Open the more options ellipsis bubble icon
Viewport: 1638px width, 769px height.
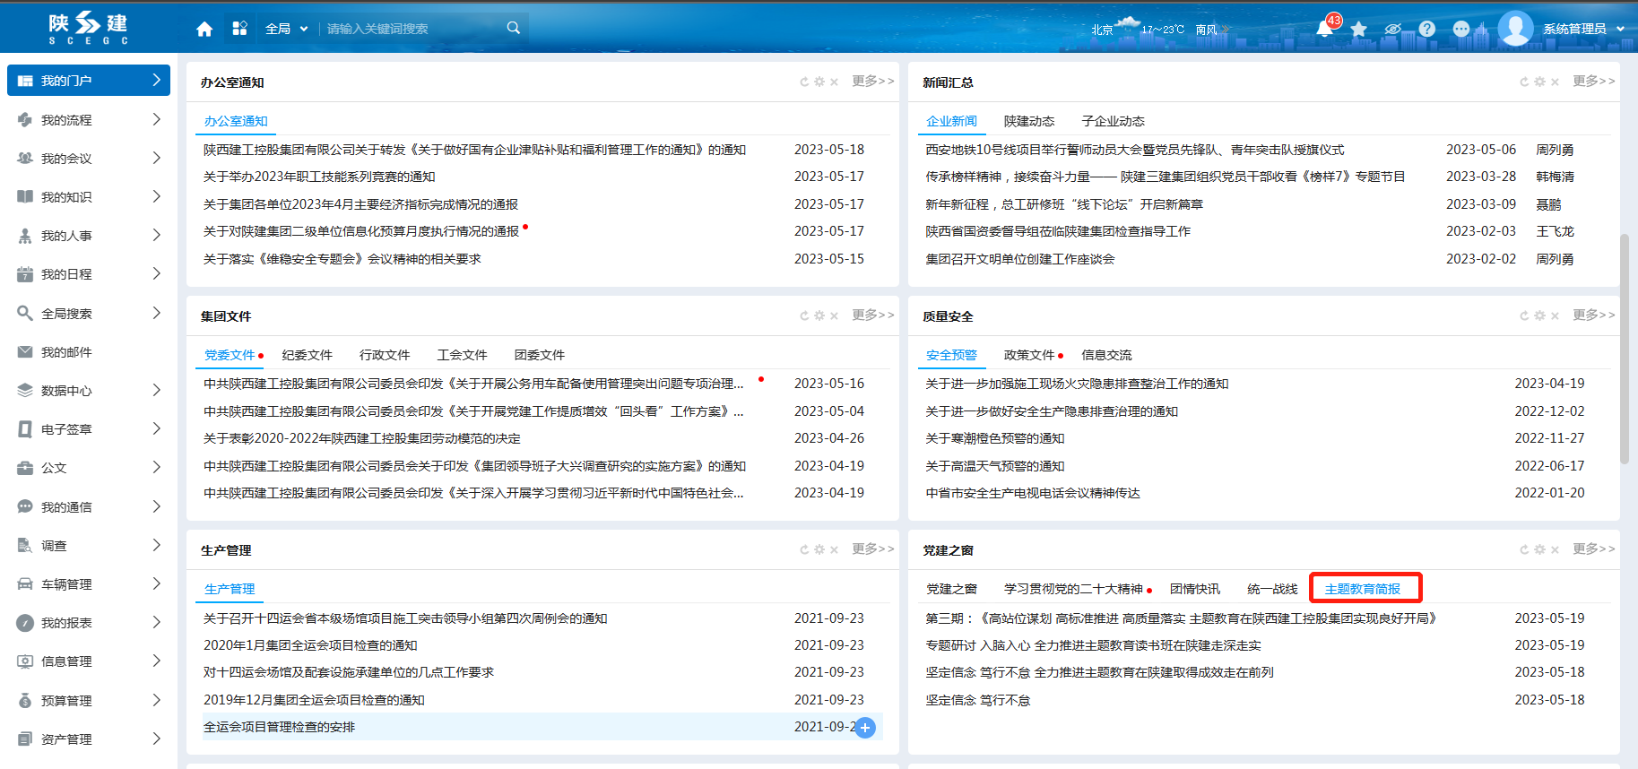coord(1461,29)
